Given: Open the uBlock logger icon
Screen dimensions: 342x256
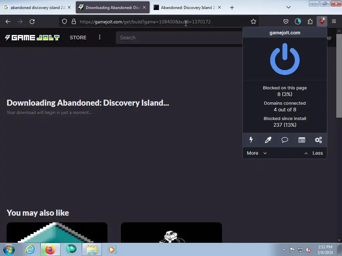Looking at the screenshot, I should coord(302,140).
